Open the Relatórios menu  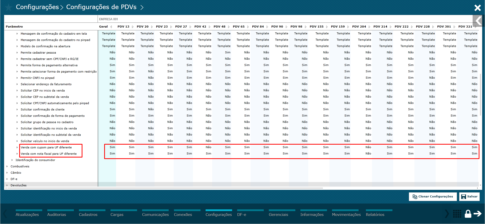click(x=375, y=214)
